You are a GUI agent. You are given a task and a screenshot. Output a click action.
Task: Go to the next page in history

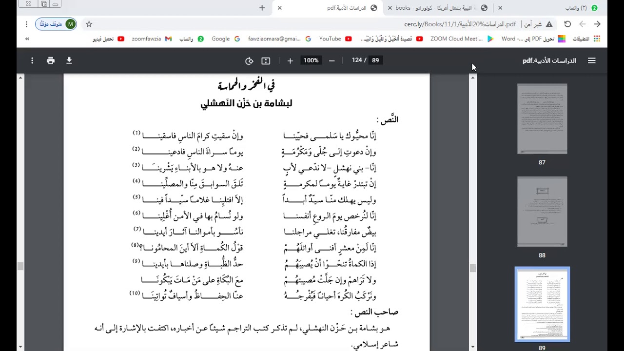point(583,24)
